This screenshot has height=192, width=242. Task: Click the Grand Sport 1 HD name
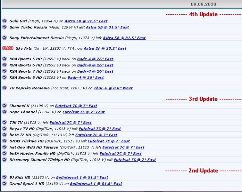[x=27, y=184]
